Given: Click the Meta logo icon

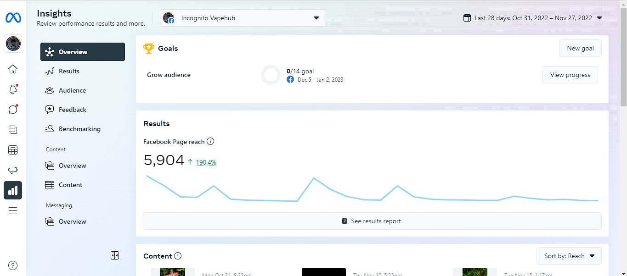Looking at the screenshot, I should point(13,18).
